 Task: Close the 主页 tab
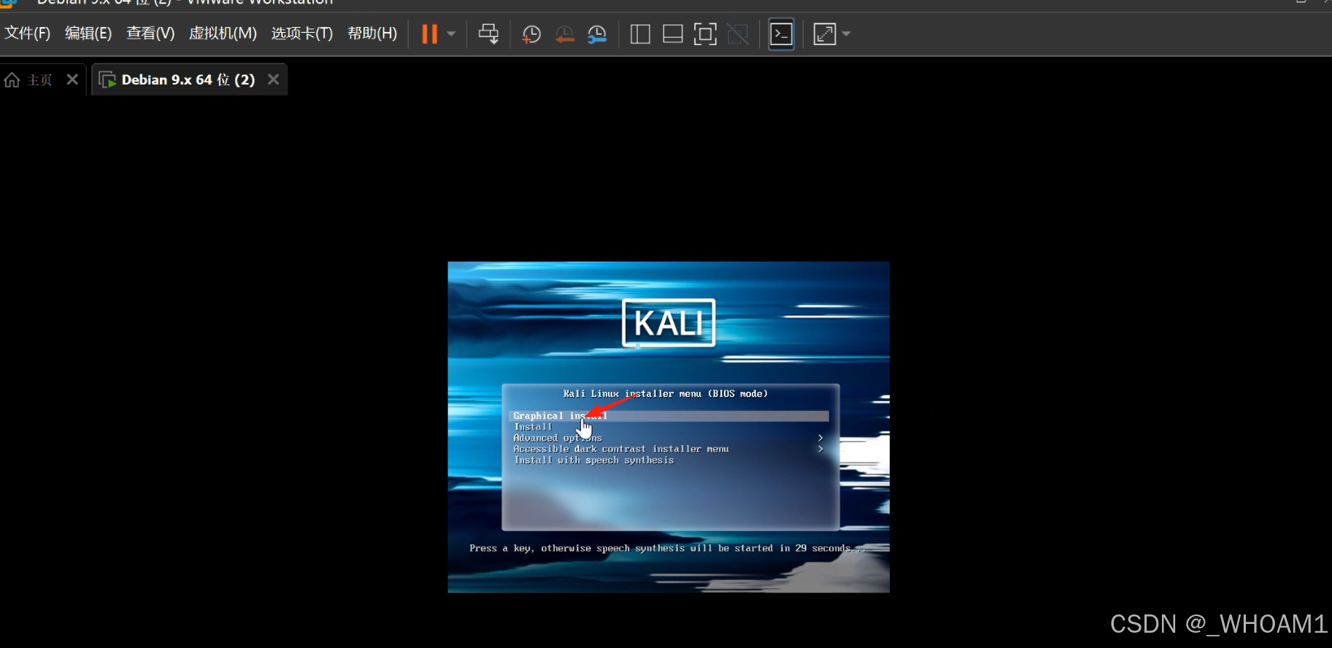click(72, 79)
